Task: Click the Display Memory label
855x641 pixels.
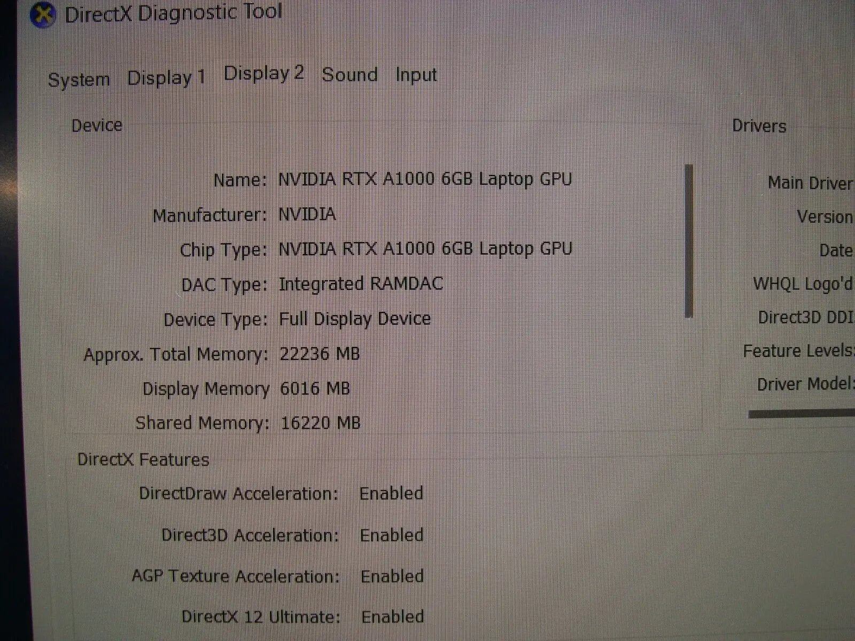Action: point(206,389)
